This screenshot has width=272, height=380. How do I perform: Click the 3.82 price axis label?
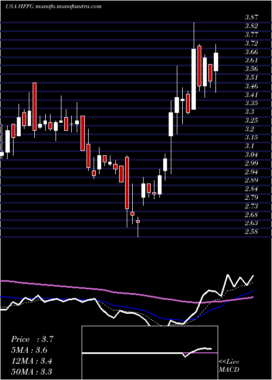[251, 26]
